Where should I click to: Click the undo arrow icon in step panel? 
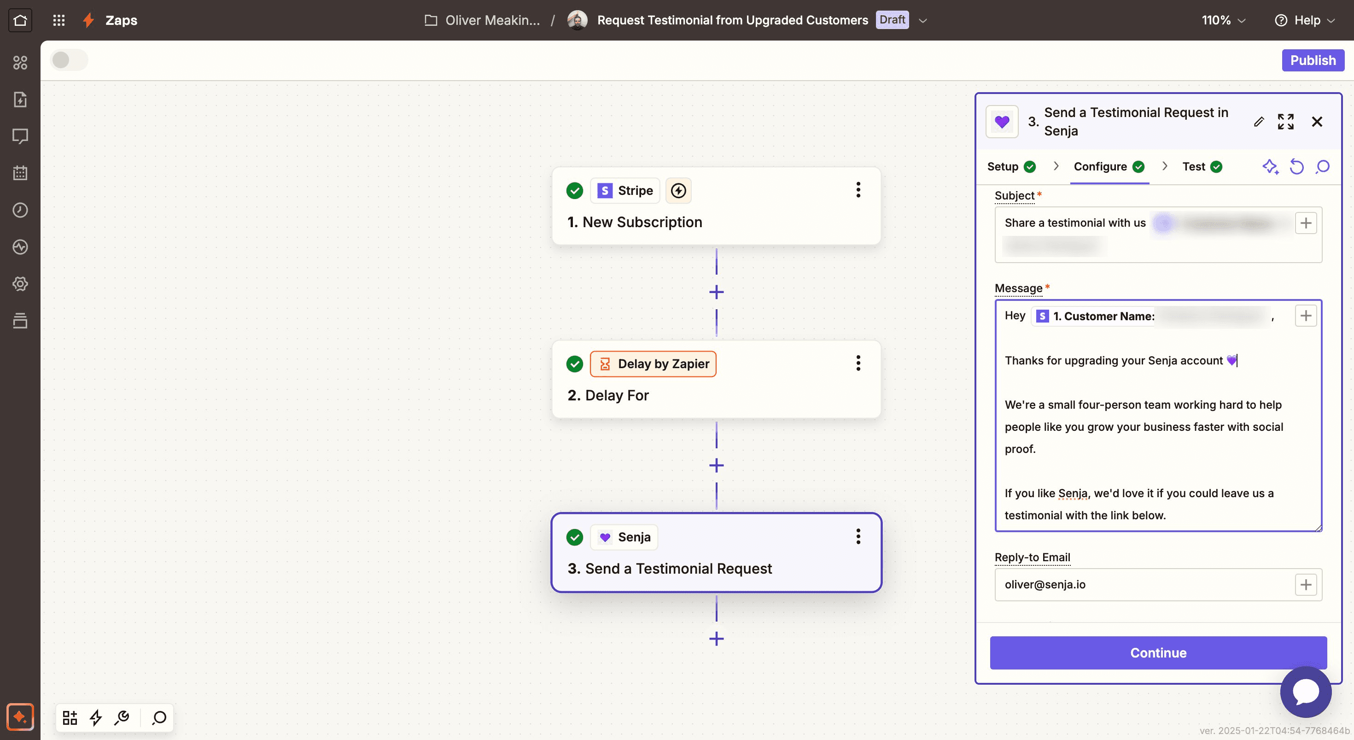point(1297,167)
